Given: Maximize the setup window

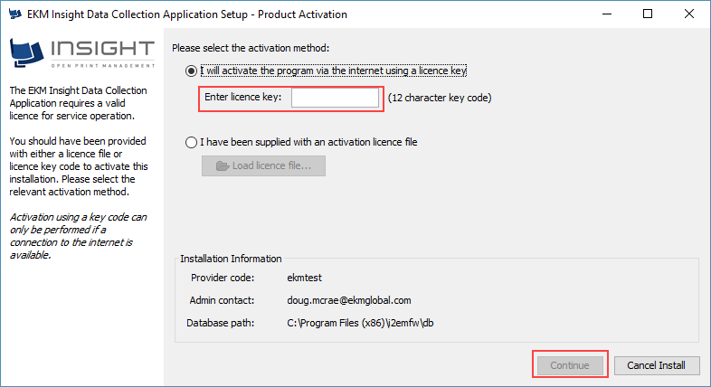Looking at the screenshot, I should tap(649, 14).
